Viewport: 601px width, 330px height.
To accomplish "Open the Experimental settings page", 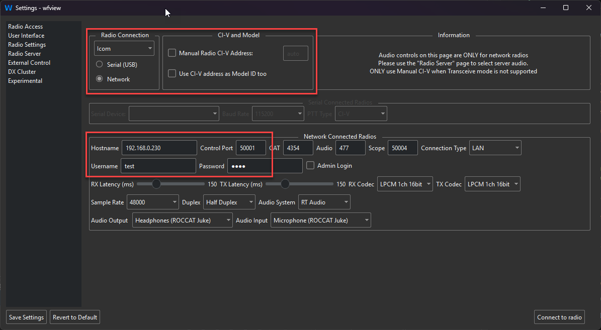I will point(25,81).
